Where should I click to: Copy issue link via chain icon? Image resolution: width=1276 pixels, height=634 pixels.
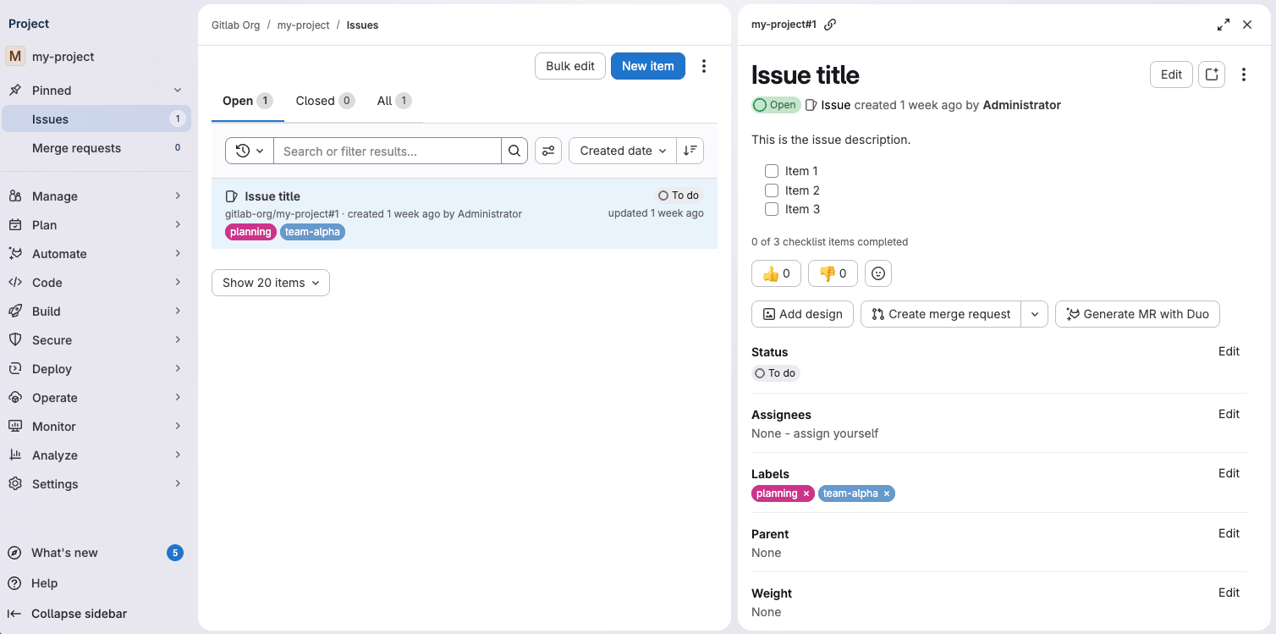pos(830,25)
